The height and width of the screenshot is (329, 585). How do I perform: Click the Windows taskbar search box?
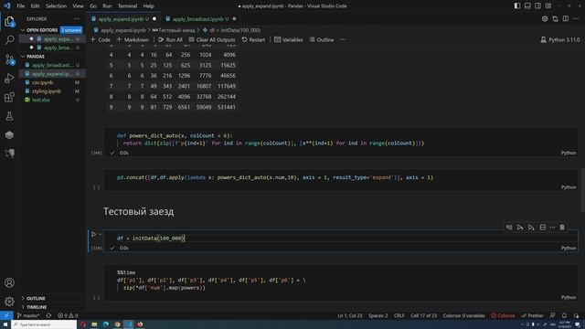click(x=44, y=325)
